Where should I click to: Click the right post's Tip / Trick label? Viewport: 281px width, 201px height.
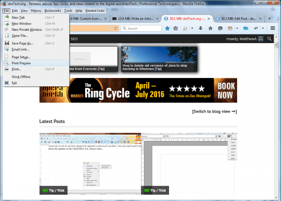click(x=155, y=191)
